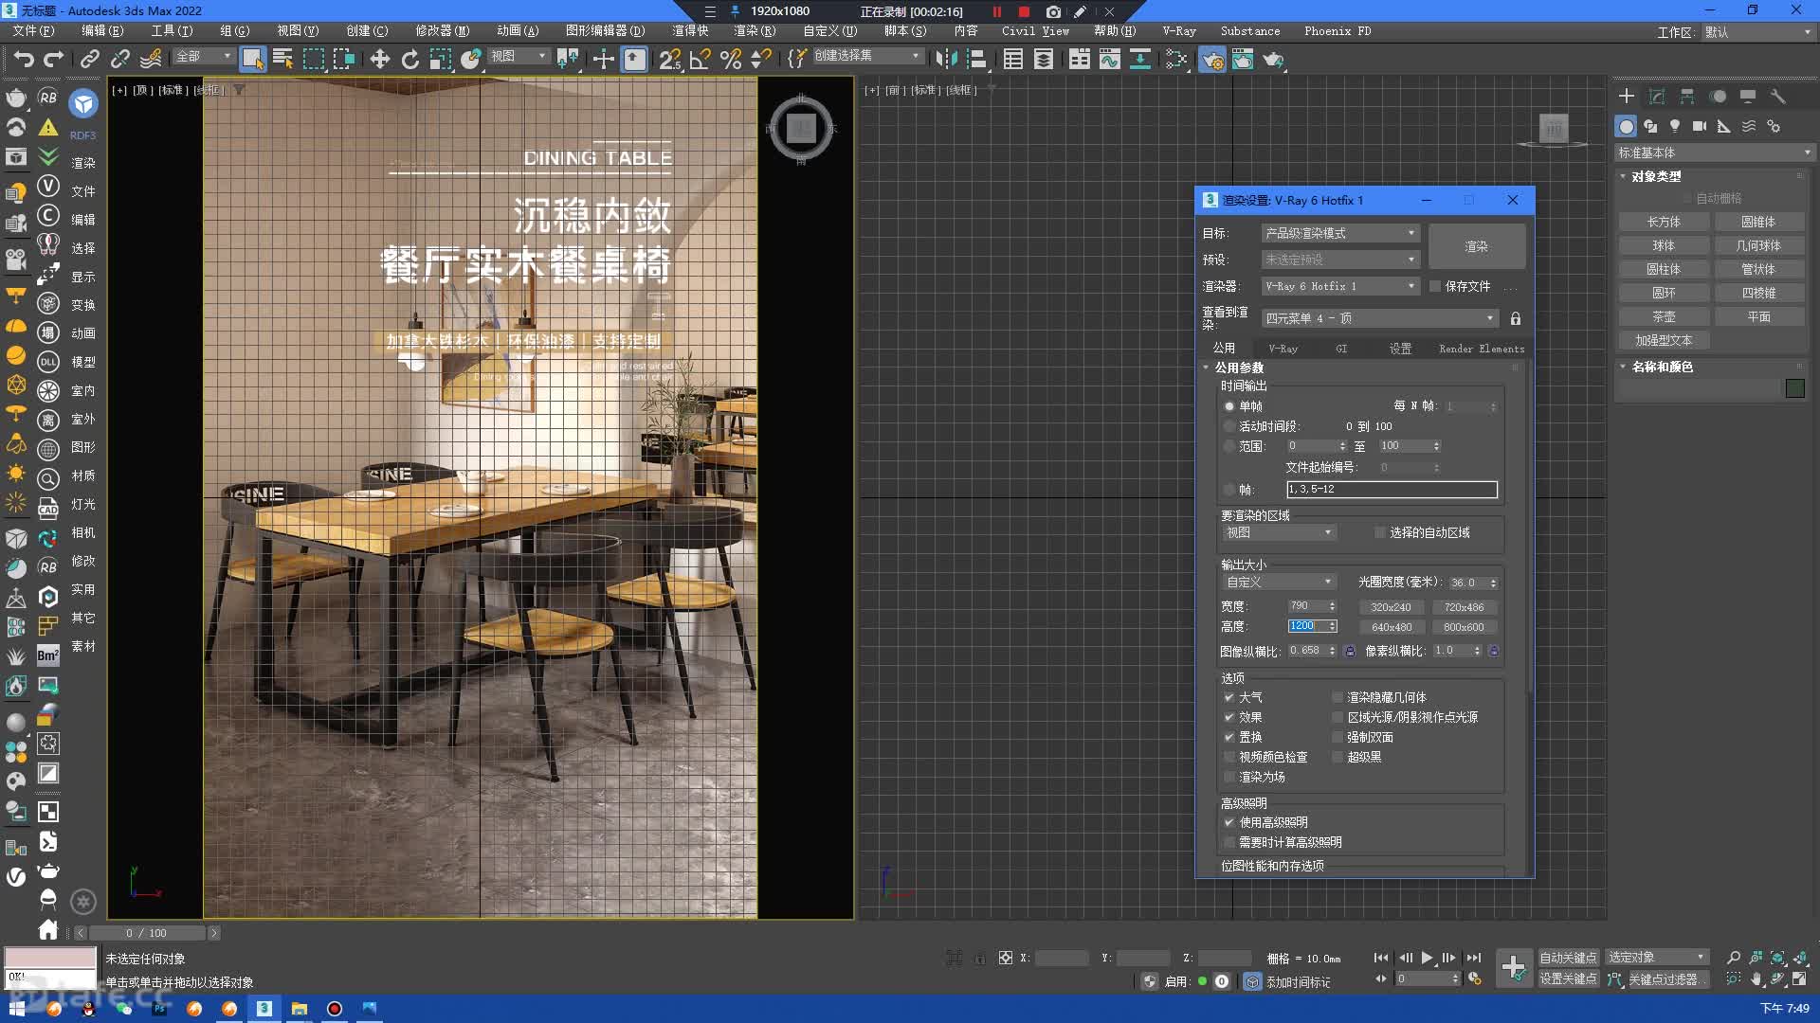Select the 单帧 single frame radio
Screen dimensions: 1820x1023
tap(1229, 406)
